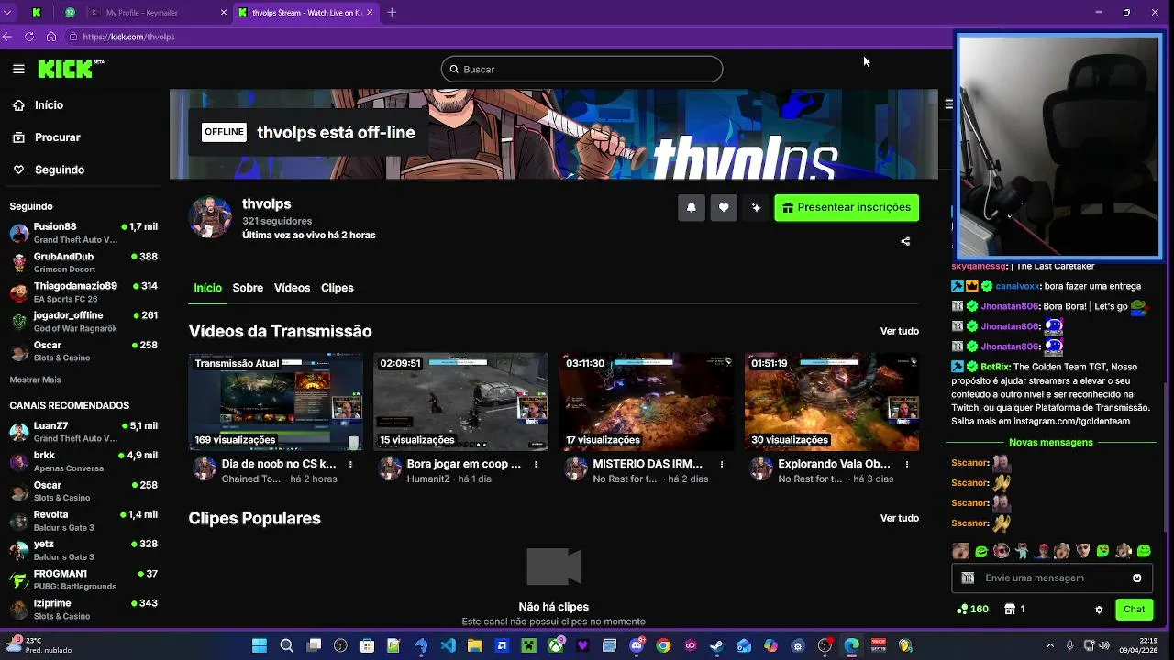Open the Transmissão Atual video thumbnail

[276, 401]
